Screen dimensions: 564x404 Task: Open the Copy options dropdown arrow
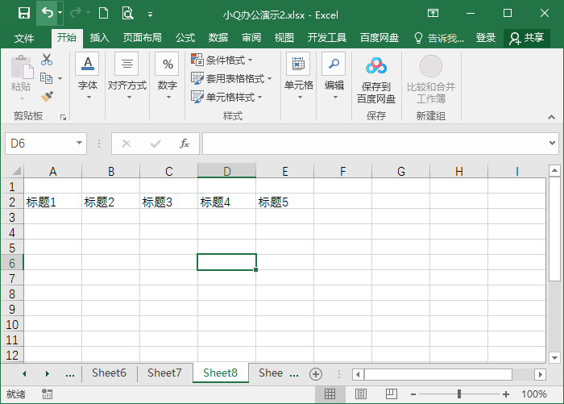click(60, 78)
